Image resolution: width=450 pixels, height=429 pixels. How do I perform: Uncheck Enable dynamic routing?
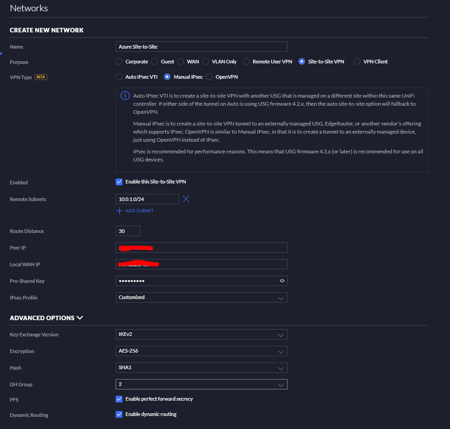click(119, 414)
